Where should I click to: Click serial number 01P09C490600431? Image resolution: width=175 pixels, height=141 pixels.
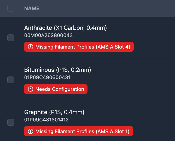pyautogui.click(x=47, y=78)
